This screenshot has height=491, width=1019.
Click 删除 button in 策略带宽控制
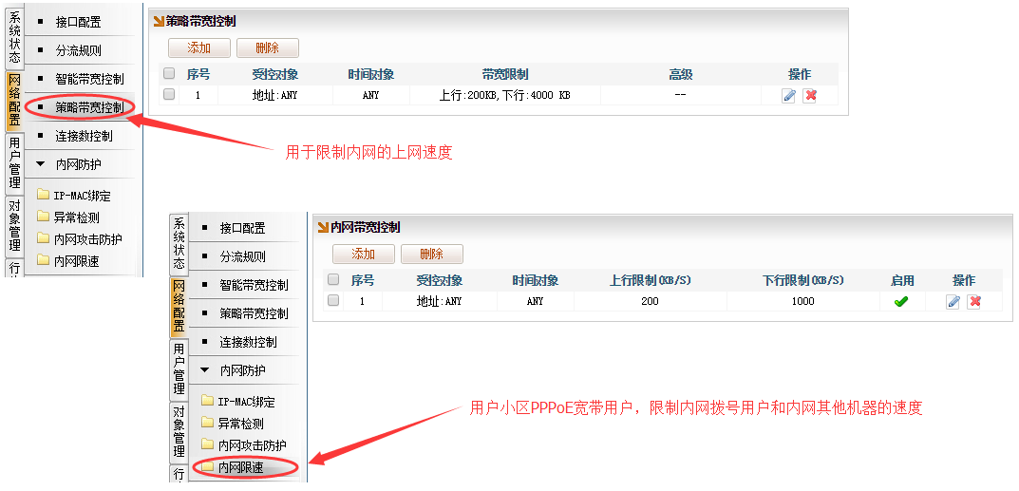click(x=268, y=48)
